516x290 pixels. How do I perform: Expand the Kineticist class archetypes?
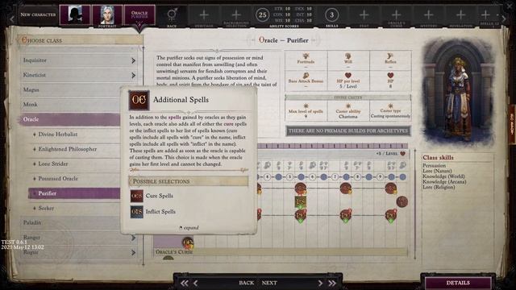click(133, 75)
